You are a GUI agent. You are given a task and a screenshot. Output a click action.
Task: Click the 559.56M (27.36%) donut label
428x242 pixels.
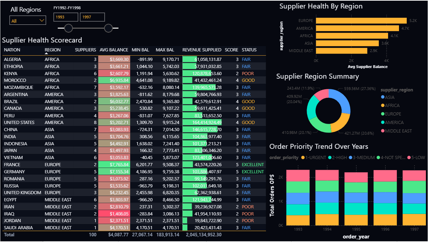coord(359,89)
